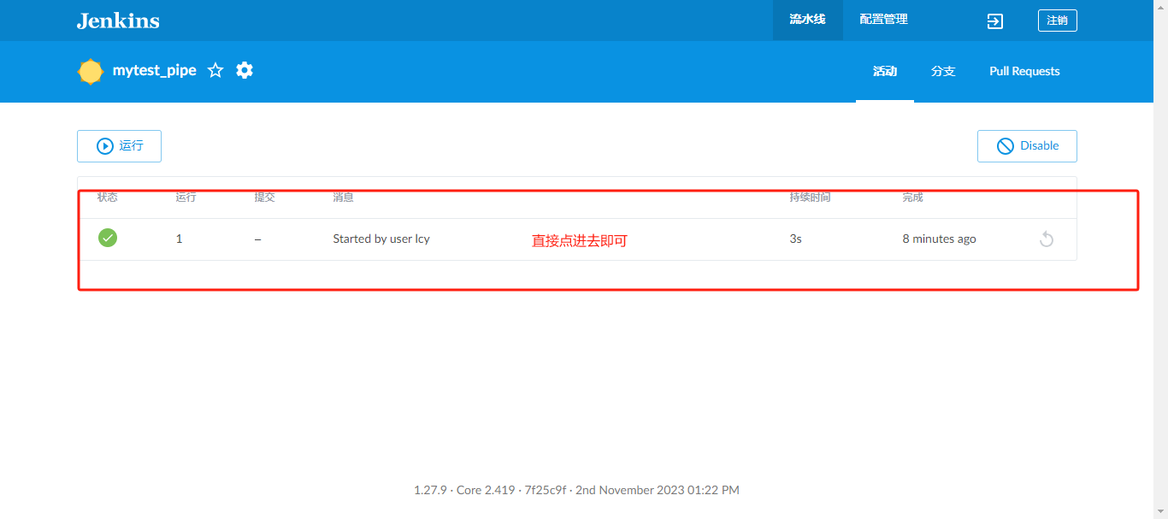Click the Disable ban icon
The width and height of the screenshot is (1168, 519).
pos(1005,145)
